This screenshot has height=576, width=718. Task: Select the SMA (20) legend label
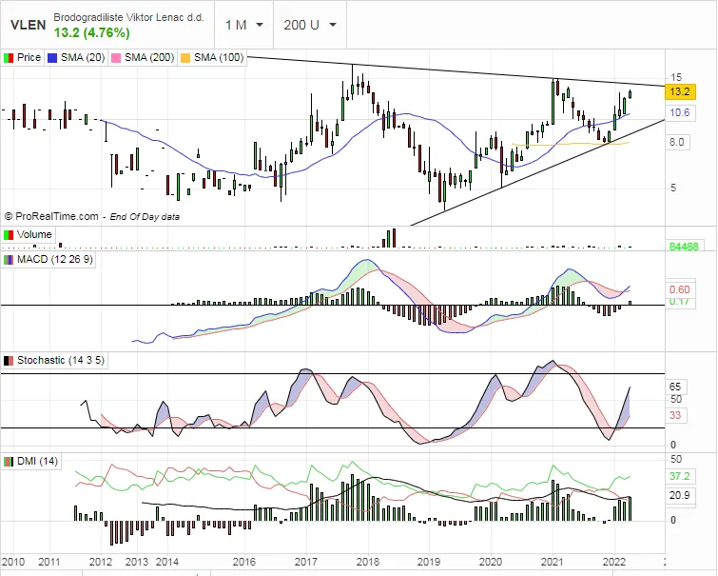83,57
